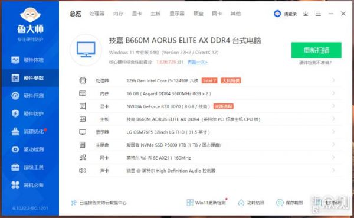Switch to the 其他 tab

click(235, 14)
